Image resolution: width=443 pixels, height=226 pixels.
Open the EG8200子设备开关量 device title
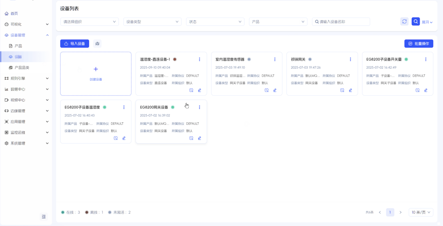384,59
